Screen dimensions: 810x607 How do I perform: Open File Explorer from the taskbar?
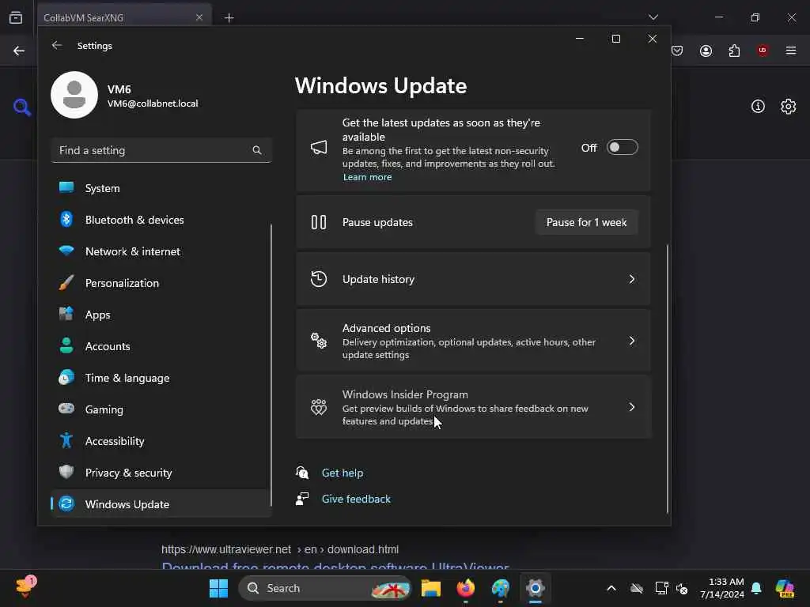[431, 588]
